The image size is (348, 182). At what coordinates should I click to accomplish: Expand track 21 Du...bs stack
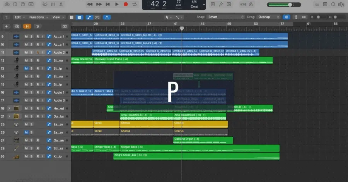point(9,117)
